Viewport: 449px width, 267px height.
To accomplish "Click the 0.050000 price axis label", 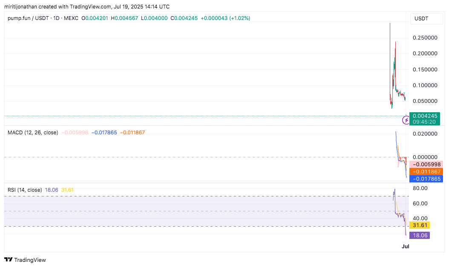I will [425, 101].
